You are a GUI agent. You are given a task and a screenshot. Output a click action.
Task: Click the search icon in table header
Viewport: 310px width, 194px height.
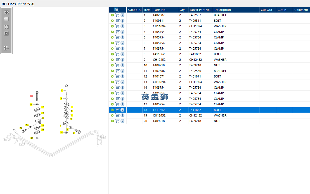[117, 10]
